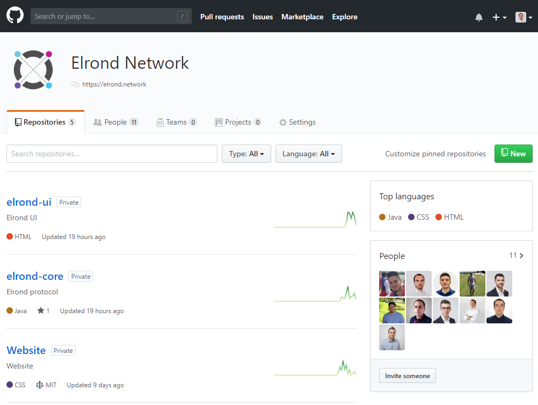Open the Website repository
Image resolution: width=538 pixels, height=405 pixels.
[26, 350]
